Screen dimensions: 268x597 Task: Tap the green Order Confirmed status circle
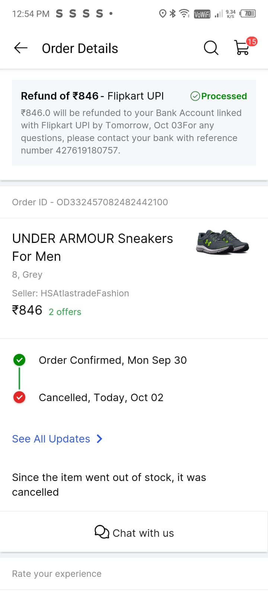coord(19,360)
